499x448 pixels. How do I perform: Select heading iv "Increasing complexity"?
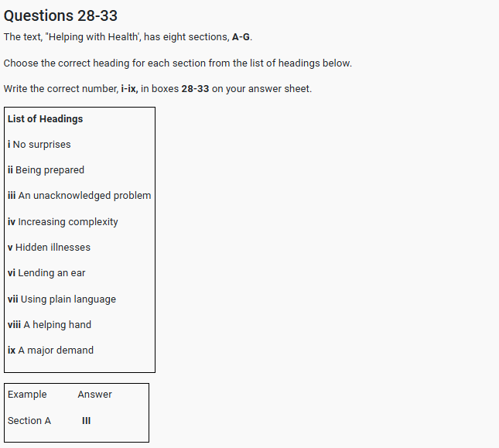coord(63,222)
